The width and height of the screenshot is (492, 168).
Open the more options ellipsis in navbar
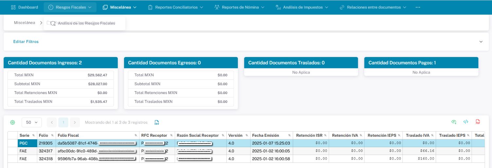pos(418,7)
